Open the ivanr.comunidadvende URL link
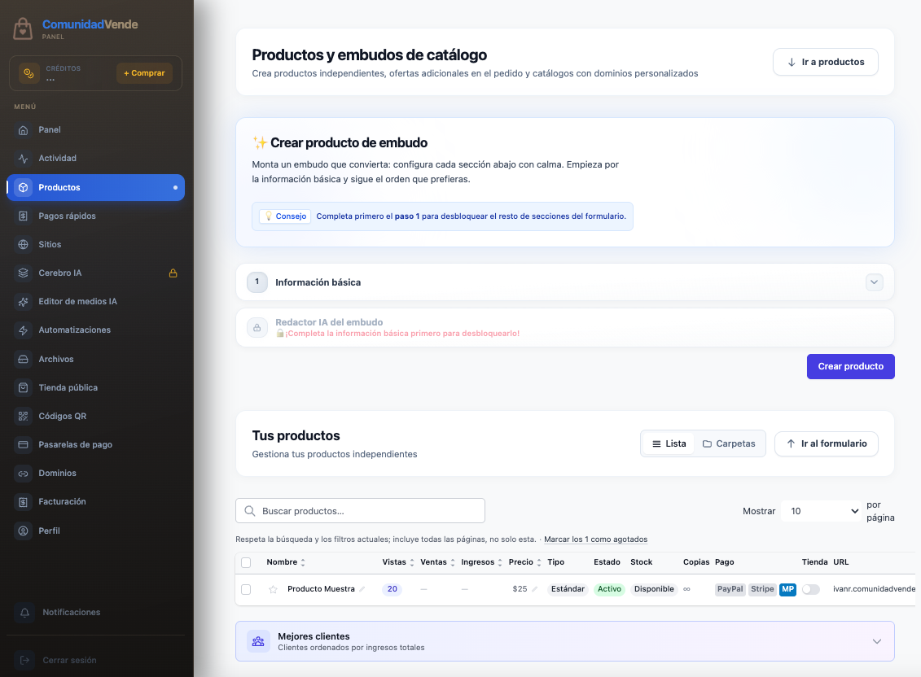 874,589
